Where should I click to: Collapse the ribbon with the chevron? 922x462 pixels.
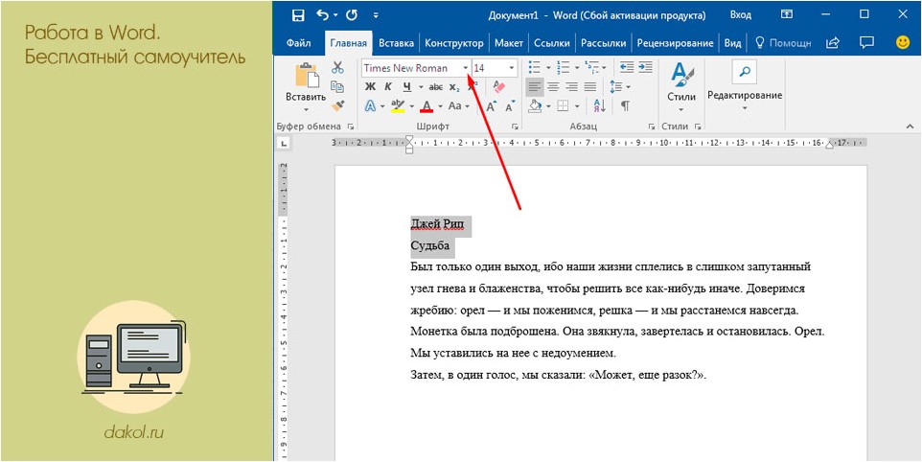coord(910,126)
